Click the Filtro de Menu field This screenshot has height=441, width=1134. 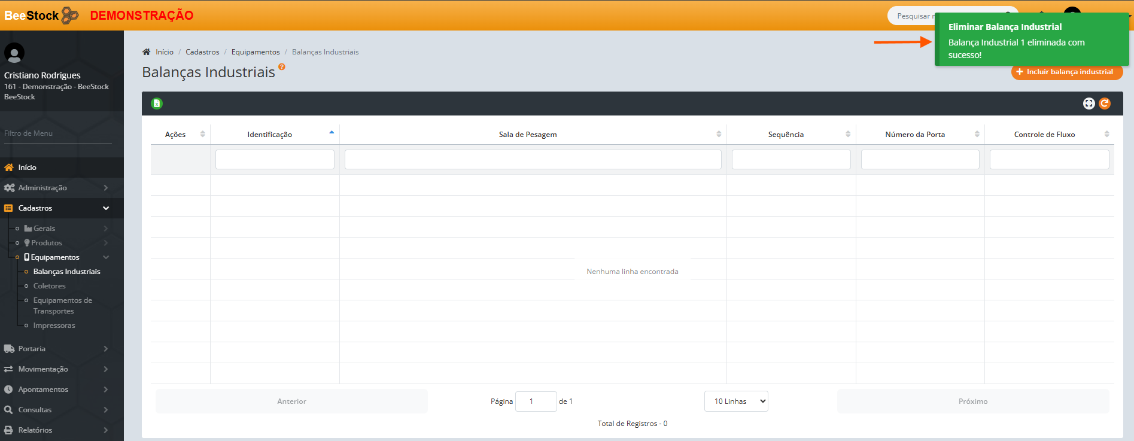(57, 133)
